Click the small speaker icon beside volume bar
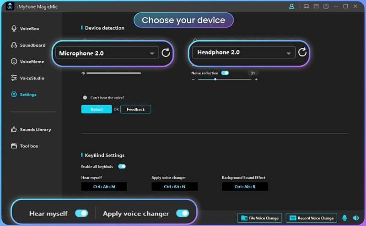The width and height of the screenshot is (366, 226). pos(83,73)
